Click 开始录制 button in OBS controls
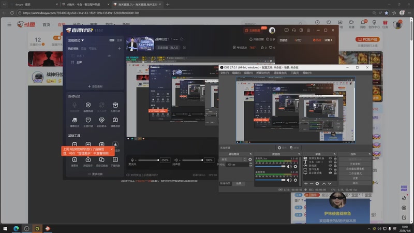Viewport: 414px width, 233px height. (355, 164)
